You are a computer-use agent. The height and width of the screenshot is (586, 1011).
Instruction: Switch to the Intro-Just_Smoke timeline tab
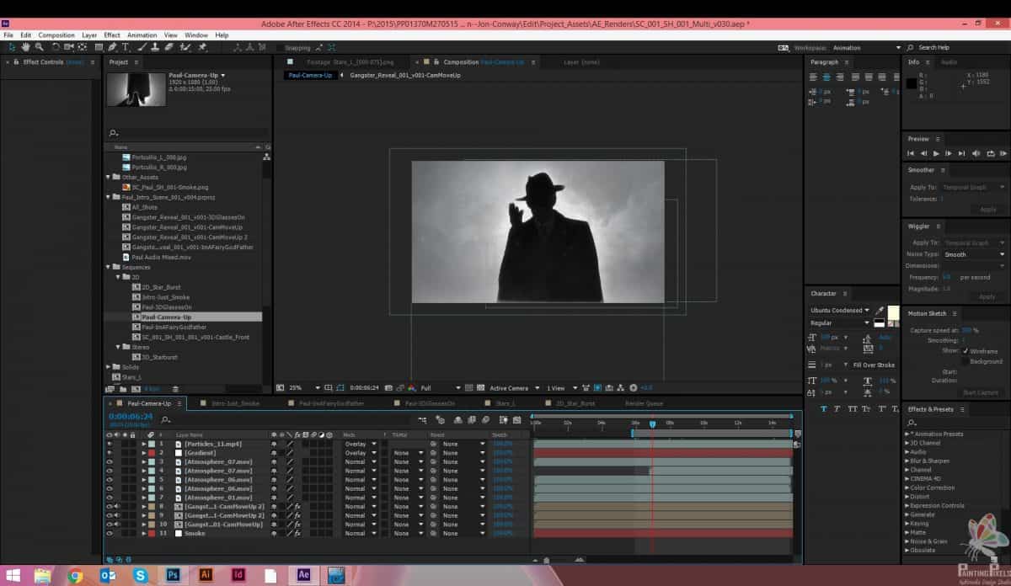click(235, 403)
